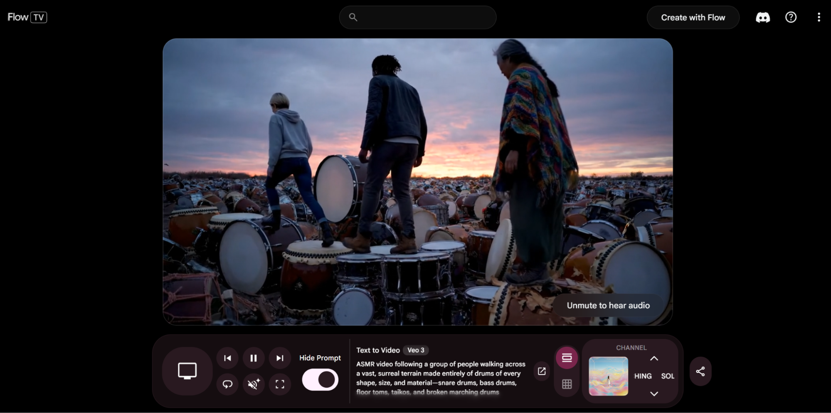The width and height of the screenshot is (831, 413).
Task: Select the single-video view icon
Action: point(567,358)
